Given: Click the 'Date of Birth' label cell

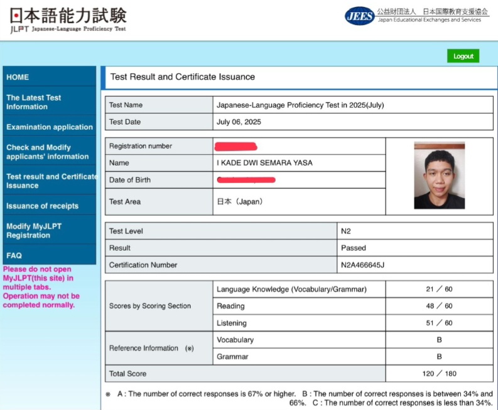Looking at the screenshot, I should [159, 180].
